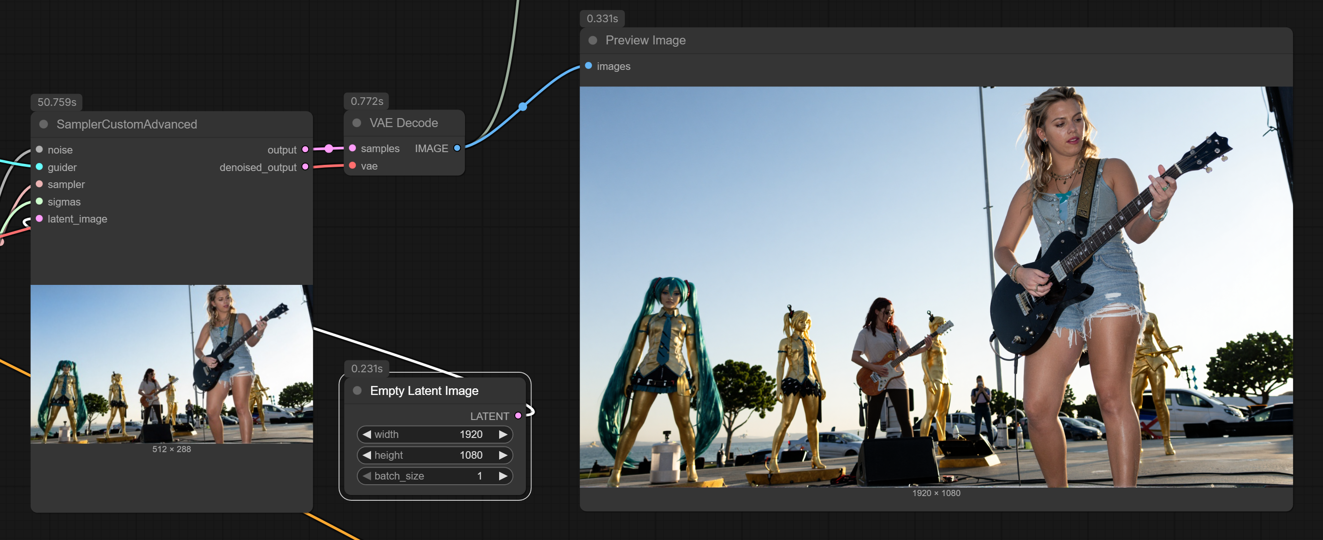Viewport: 1323px width, 540px height.
Task: Increase width with the right arrow
Action: pyautogui.click(x=503, y=434)
